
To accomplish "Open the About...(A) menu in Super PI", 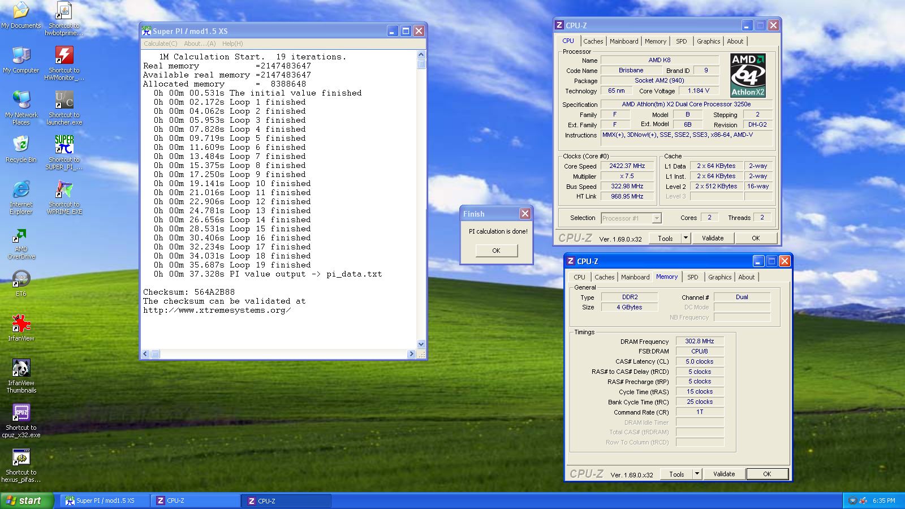I will point(200,44).
